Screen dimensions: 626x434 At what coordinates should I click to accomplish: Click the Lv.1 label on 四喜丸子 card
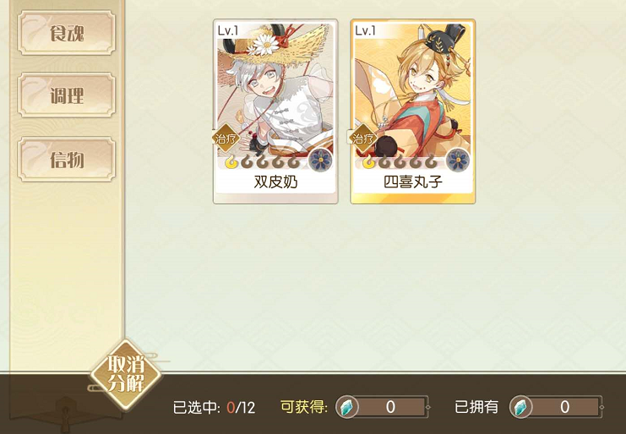pos(365,30)
